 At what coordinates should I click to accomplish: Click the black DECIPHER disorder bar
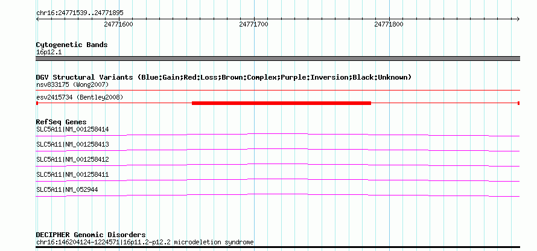pyautogui.click(x=278, y=247)
